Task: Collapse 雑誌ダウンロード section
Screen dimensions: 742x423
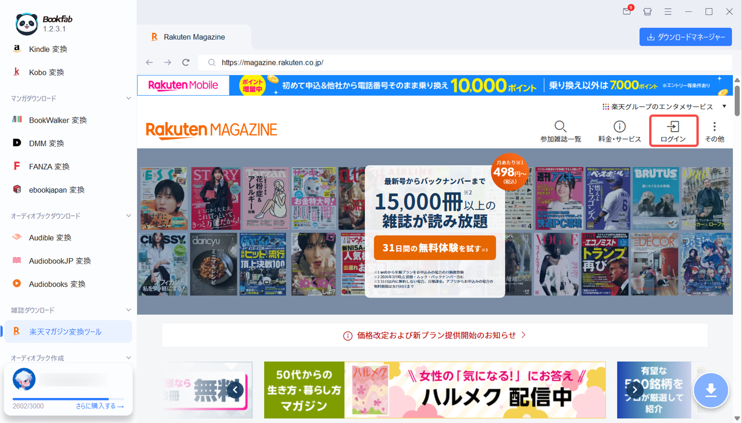Action: [128, 310]
